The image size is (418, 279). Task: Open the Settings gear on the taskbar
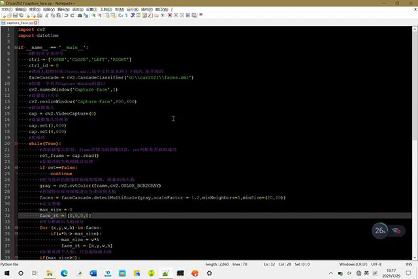pyautogui.click(x=209, y=273)
